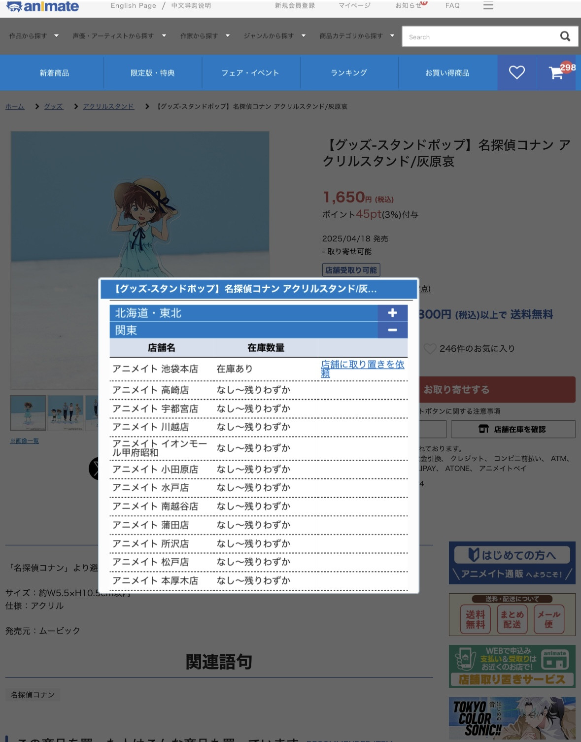The image size is (581, 742).
Task: Select アニメイト 松戸店 row
Action: pos(259,562)
